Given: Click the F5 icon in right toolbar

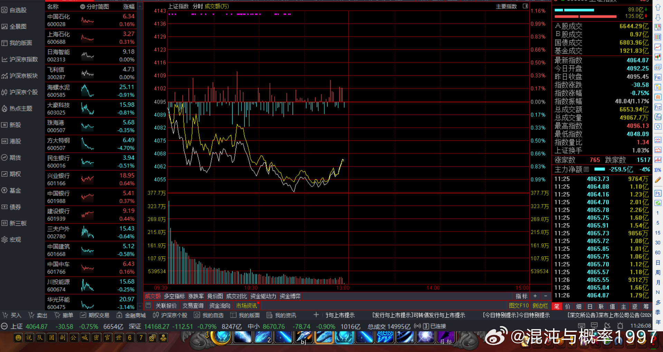Looking at the screenshot, I should click(x=658, y=193).
